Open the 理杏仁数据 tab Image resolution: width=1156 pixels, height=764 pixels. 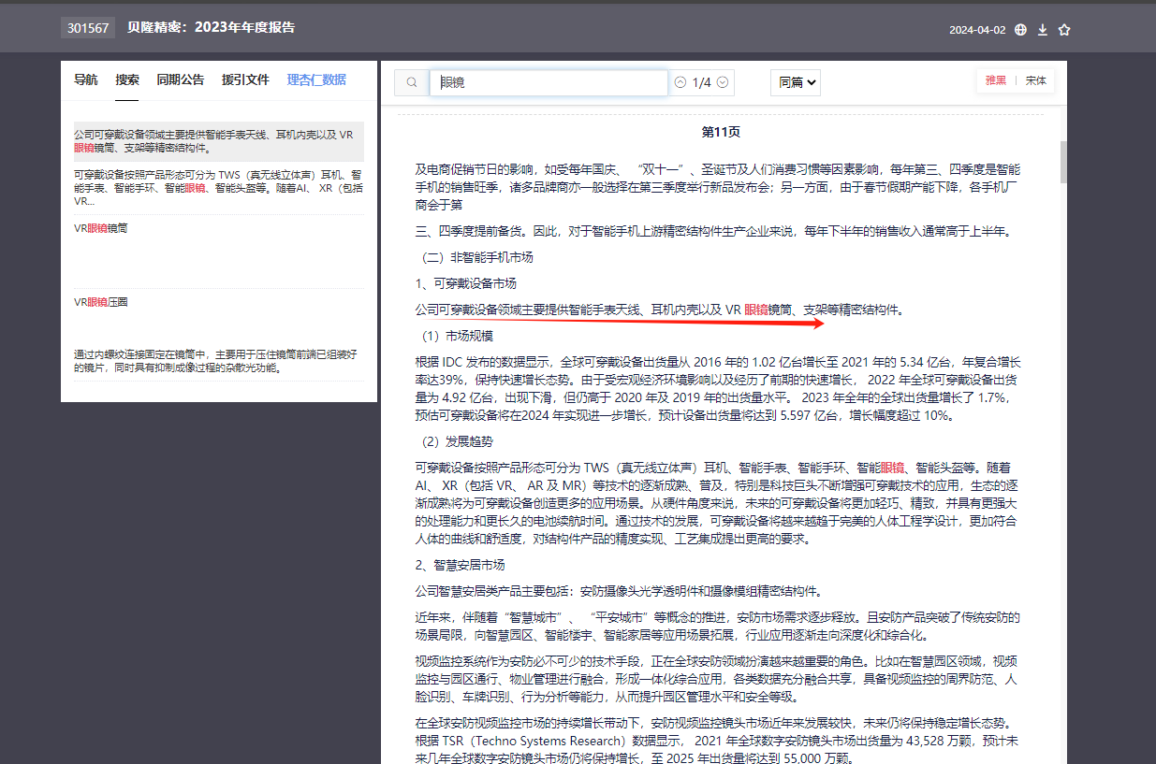[x=316, y=79]
